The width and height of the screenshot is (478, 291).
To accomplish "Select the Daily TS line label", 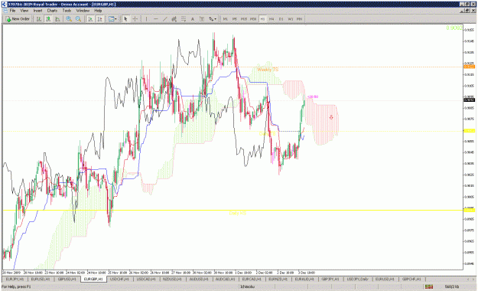I will [x=267, y=134].
